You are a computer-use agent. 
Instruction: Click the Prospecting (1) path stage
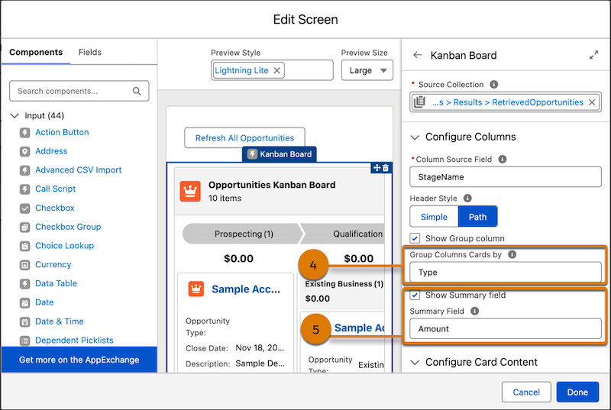243,234
